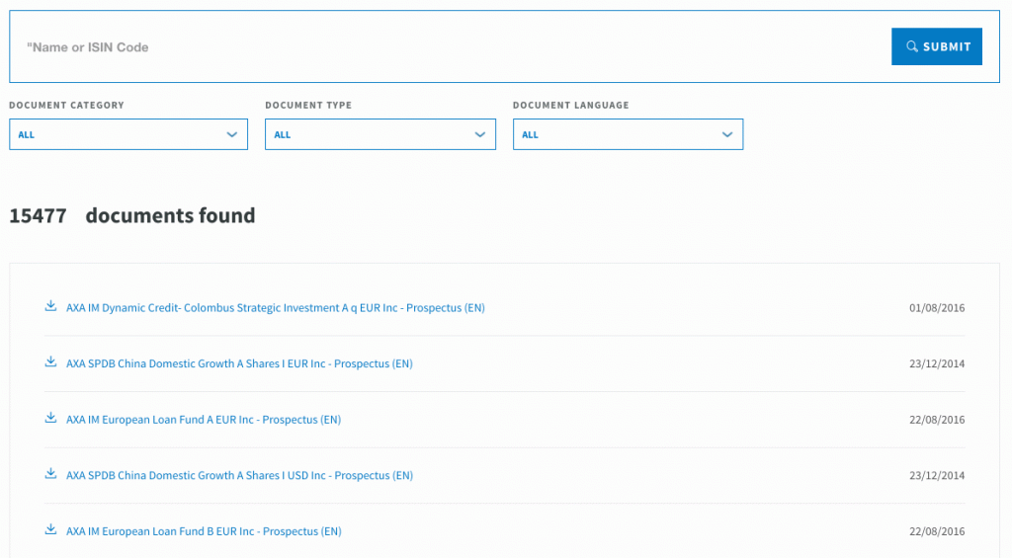
Task: Click the 23/12/2014 date in I USD Inc row
Action: [x=937, y=475]
